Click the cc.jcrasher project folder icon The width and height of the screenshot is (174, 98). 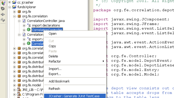tap(14, 2)
